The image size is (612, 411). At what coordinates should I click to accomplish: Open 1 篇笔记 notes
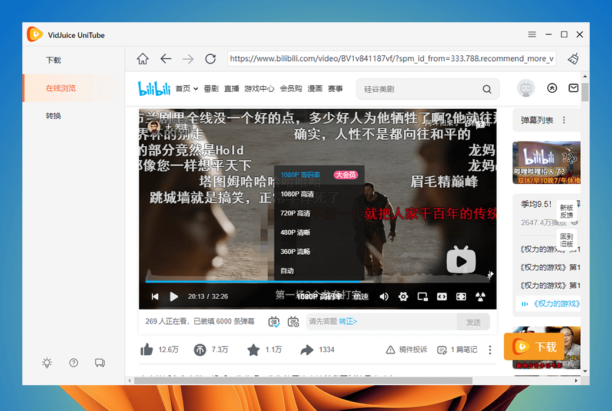point(457,349)
